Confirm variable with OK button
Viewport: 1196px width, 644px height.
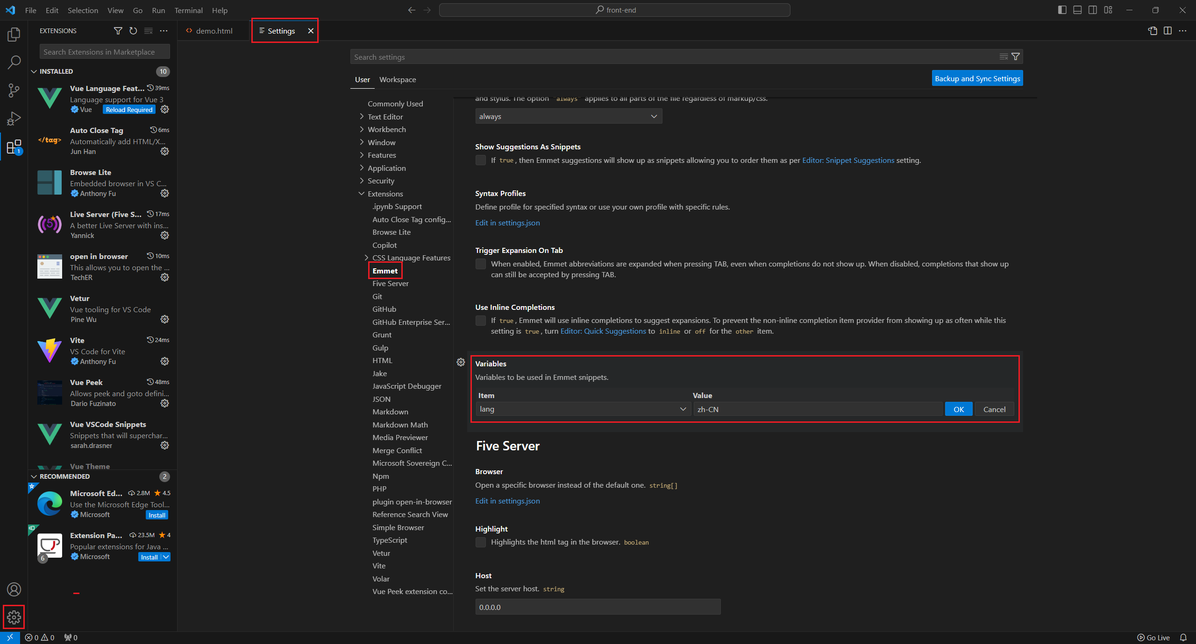click(959, 409)
